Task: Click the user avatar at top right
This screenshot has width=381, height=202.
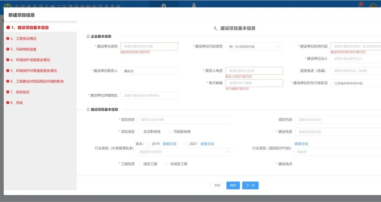Action: tap(373, 7)
